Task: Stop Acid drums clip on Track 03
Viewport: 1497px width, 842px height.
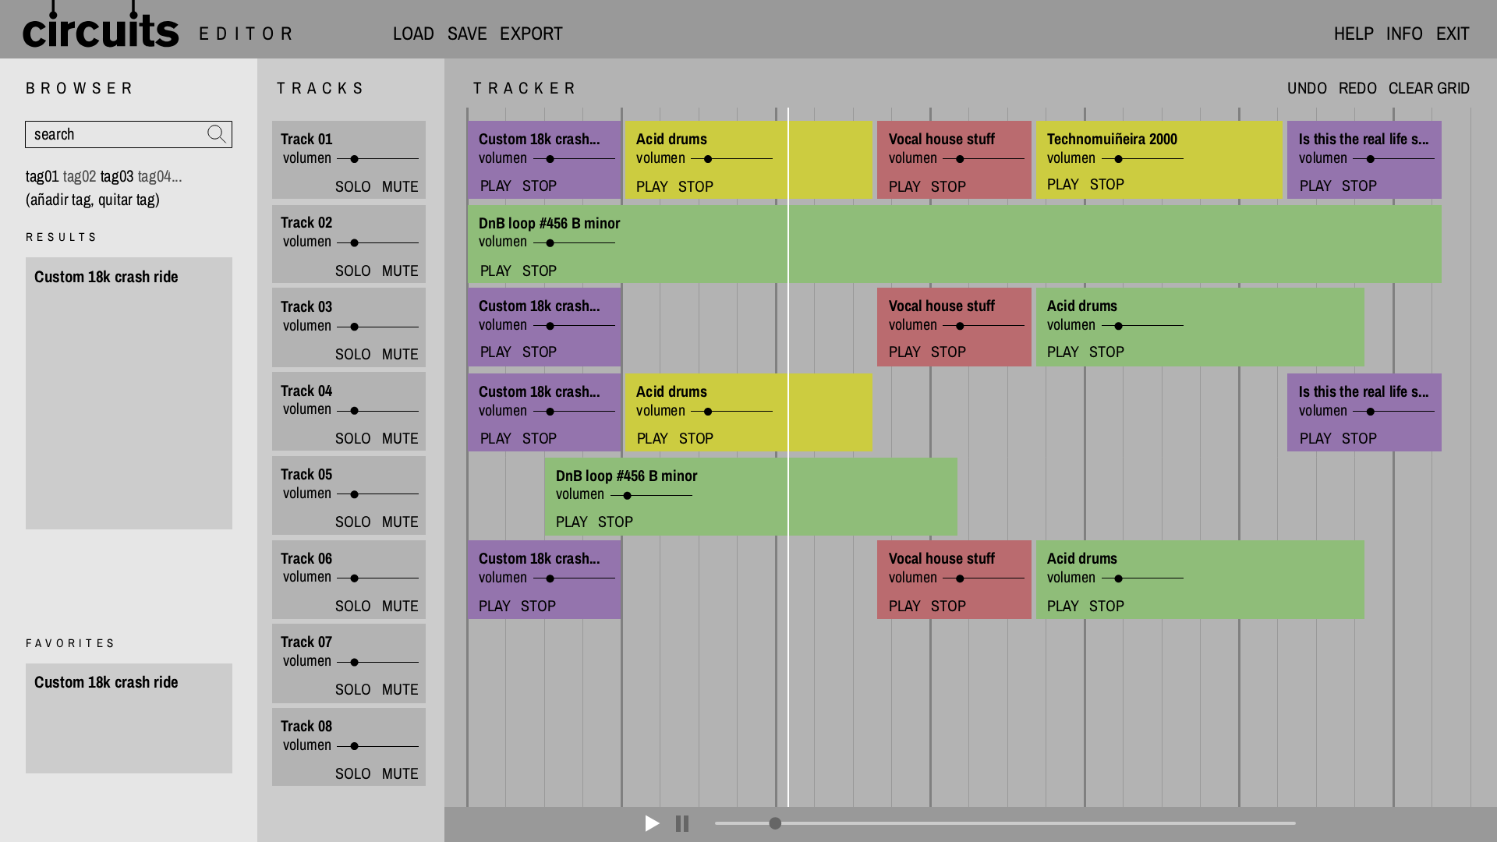Action: click(x=1106, y=352)
